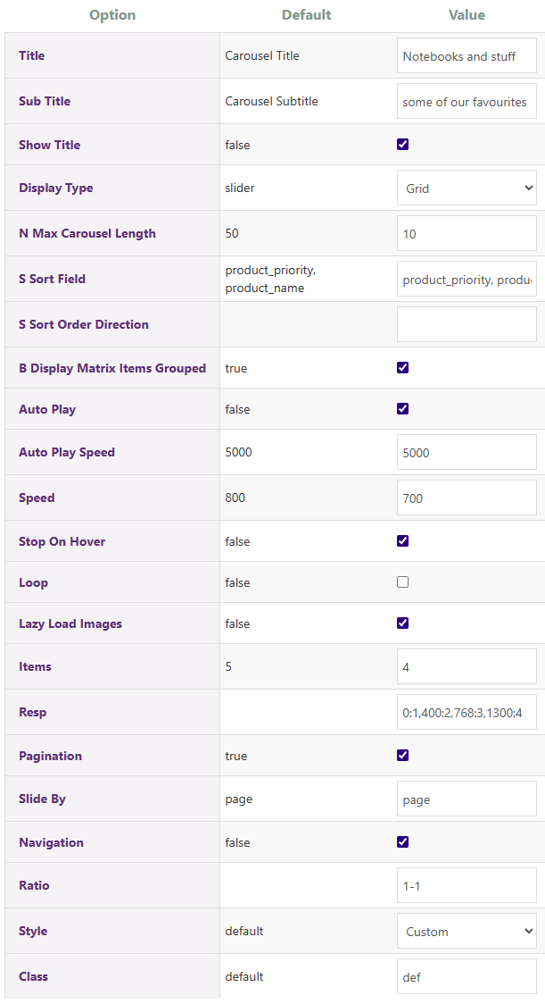
Task: Focus the Class input containing def
Action: pyautogui.click(x=467, y=977)
